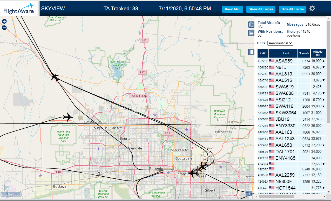Click the US flag in SWA116 row
The height and width of the screenshot is (201, 331).
[272, 106]
